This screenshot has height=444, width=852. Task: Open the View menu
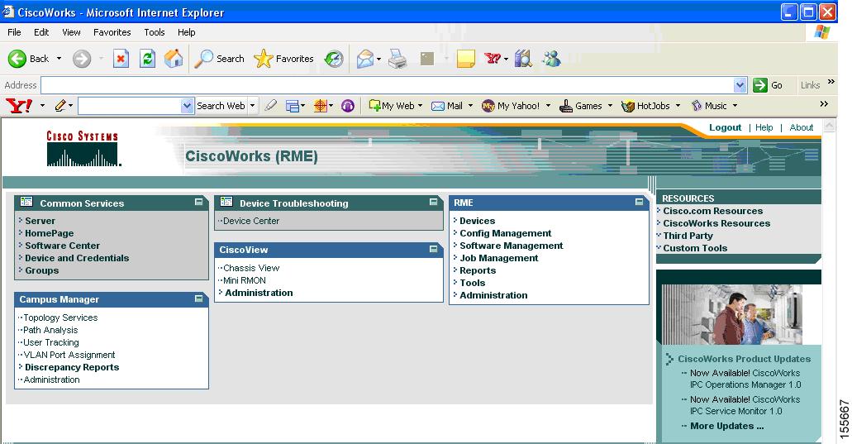[x=71, y=32]
